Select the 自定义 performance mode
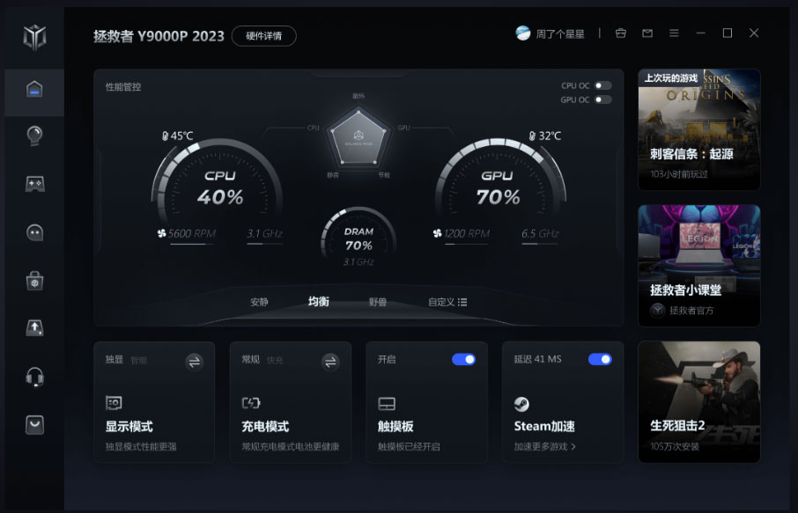Viewport: 798px width, 513px height. tap(441, 302)
